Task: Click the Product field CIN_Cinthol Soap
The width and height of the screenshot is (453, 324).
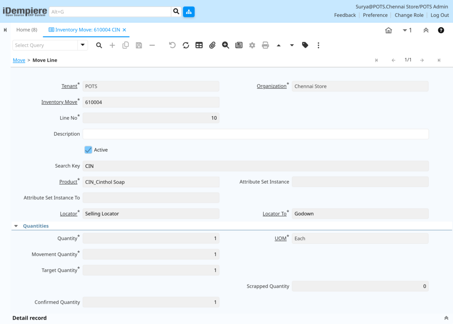Action: point(151,182)
